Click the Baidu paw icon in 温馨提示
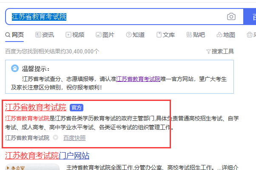The height and width of the screenshot is (170, 256). (15, 68)
